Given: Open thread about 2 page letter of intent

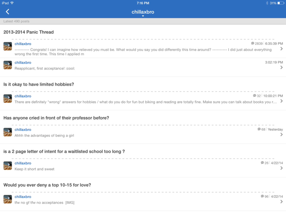Looking at the screenshot, I should [64, 151].
